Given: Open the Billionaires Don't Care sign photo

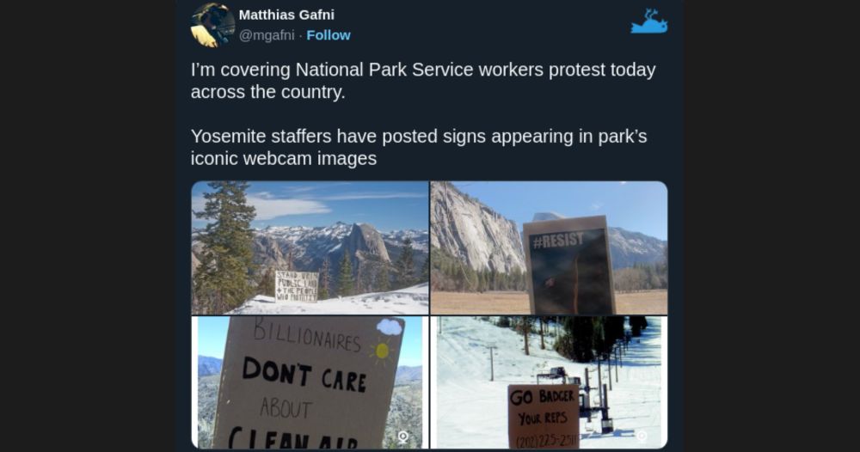Looking at the screenshot, I should 310,382.
